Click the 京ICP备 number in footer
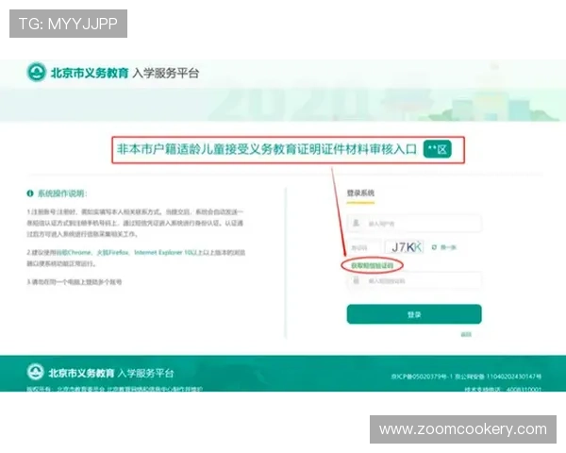 click(x=422, y=377)
